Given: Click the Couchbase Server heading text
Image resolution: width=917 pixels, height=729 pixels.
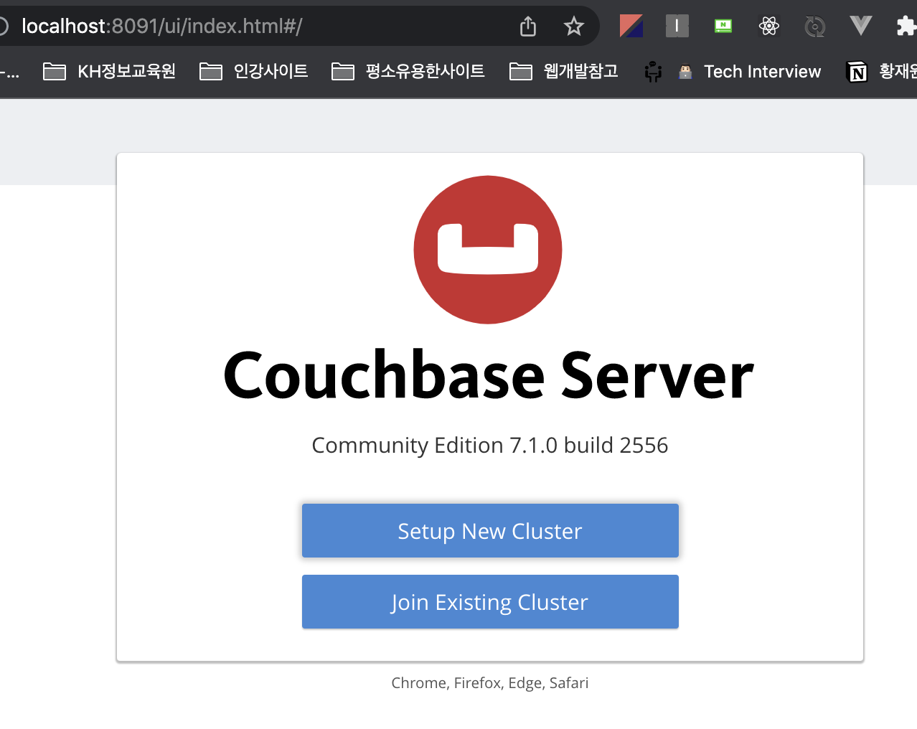Looking at the screenshot, I should 489,375.
